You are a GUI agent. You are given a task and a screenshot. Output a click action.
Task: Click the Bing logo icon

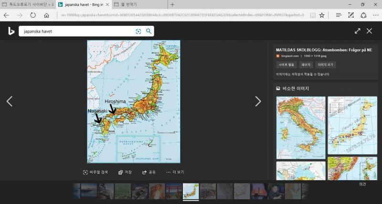point(11,31)
